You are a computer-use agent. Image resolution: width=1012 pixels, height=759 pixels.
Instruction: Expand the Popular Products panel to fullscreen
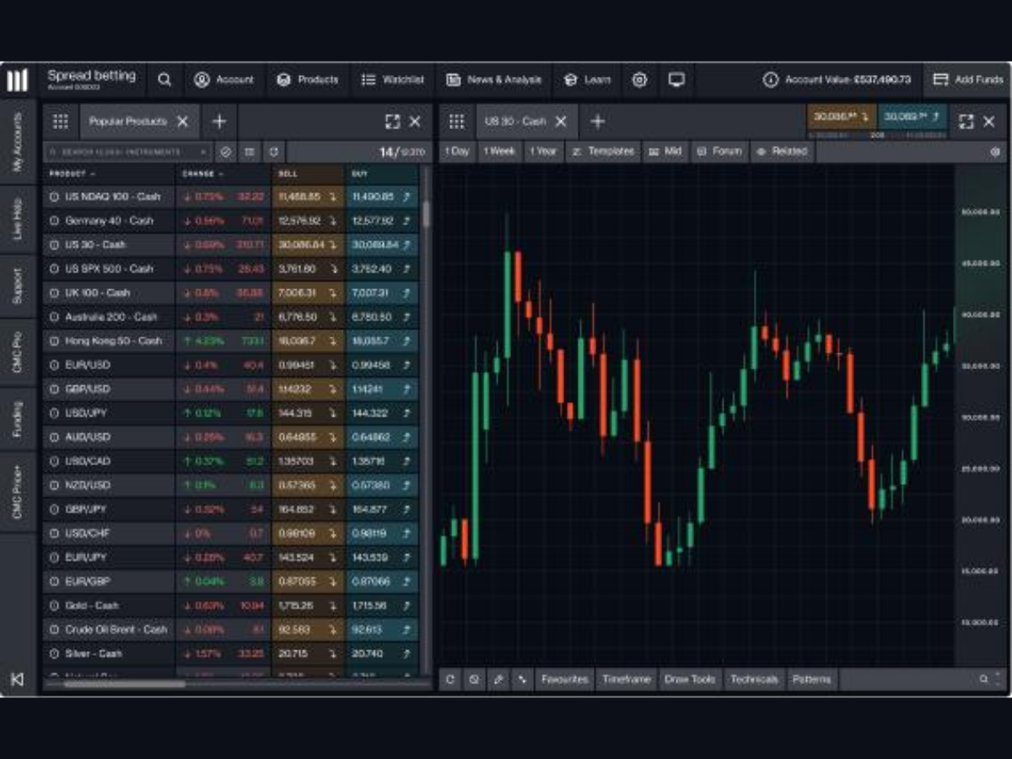393,121
